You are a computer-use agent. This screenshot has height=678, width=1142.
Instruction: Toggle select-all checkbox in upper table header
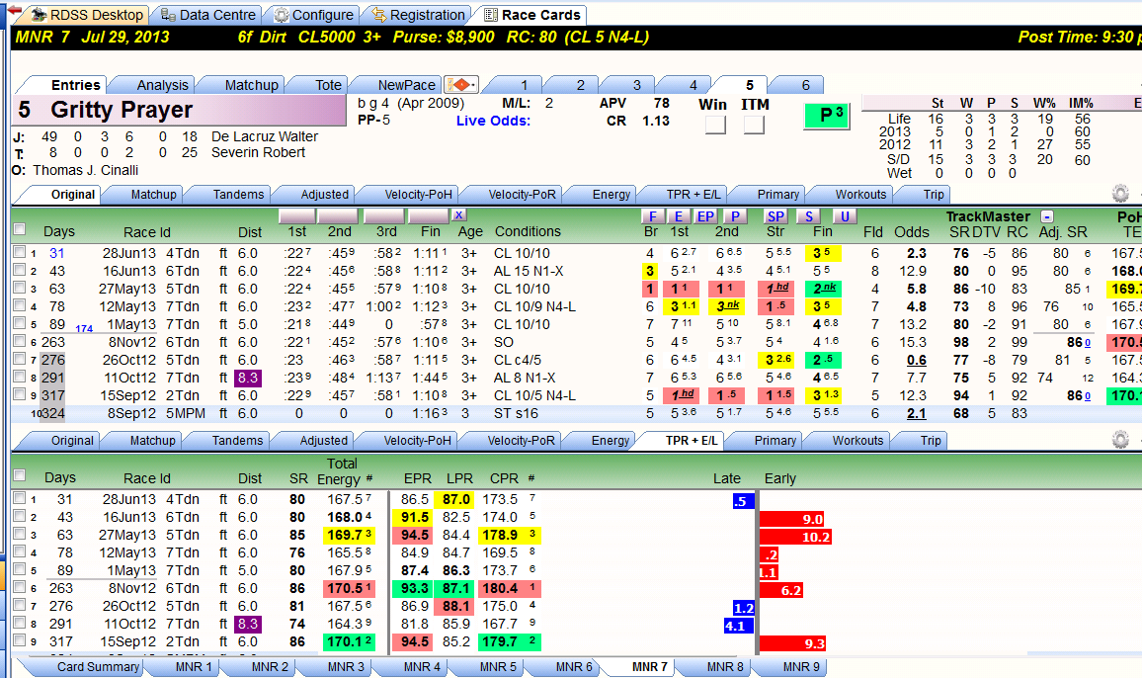coord(20,229)
